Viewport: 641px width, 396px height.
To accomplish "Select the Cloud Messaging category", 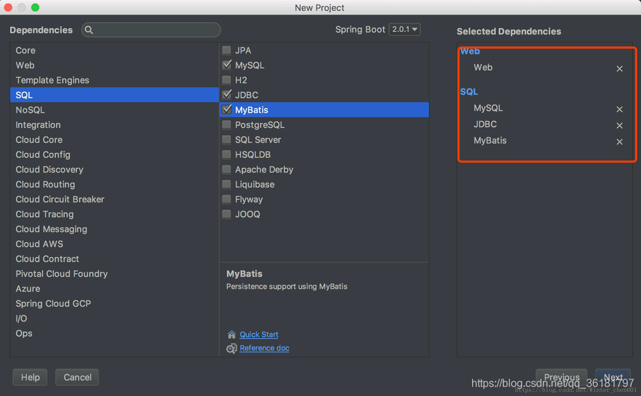I will pyautogui.click(x=114, y=229).
